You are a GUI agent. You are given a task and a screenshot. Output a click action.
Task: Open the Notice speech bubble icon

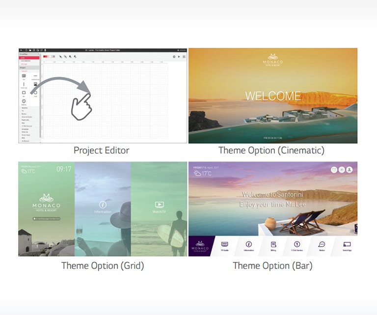coord(322,245)
